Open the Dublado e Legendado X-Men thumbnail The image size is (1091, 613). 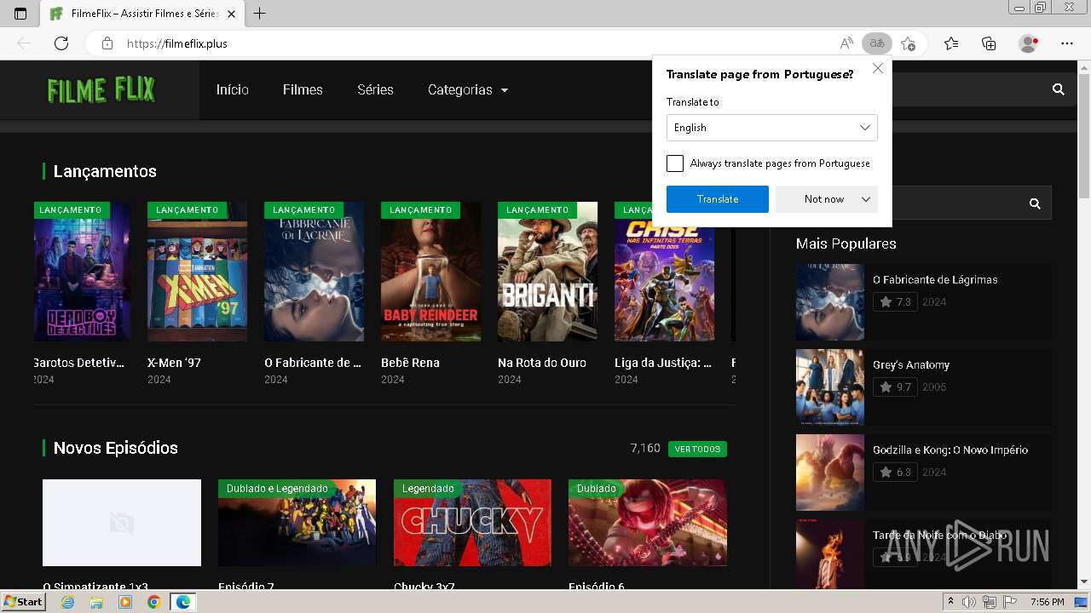click(297, 523)
